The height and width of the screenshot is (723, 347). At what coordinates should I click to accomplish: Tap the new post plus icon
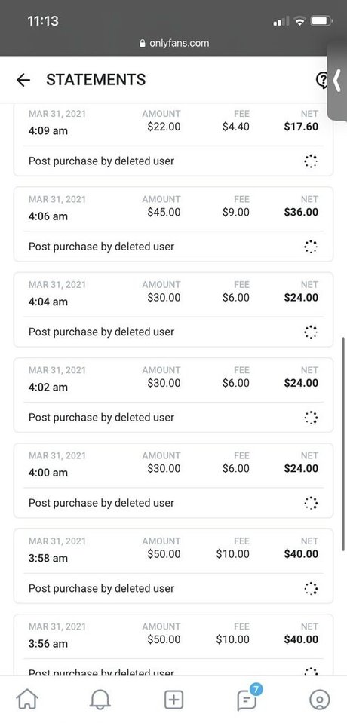pos(173,700)
